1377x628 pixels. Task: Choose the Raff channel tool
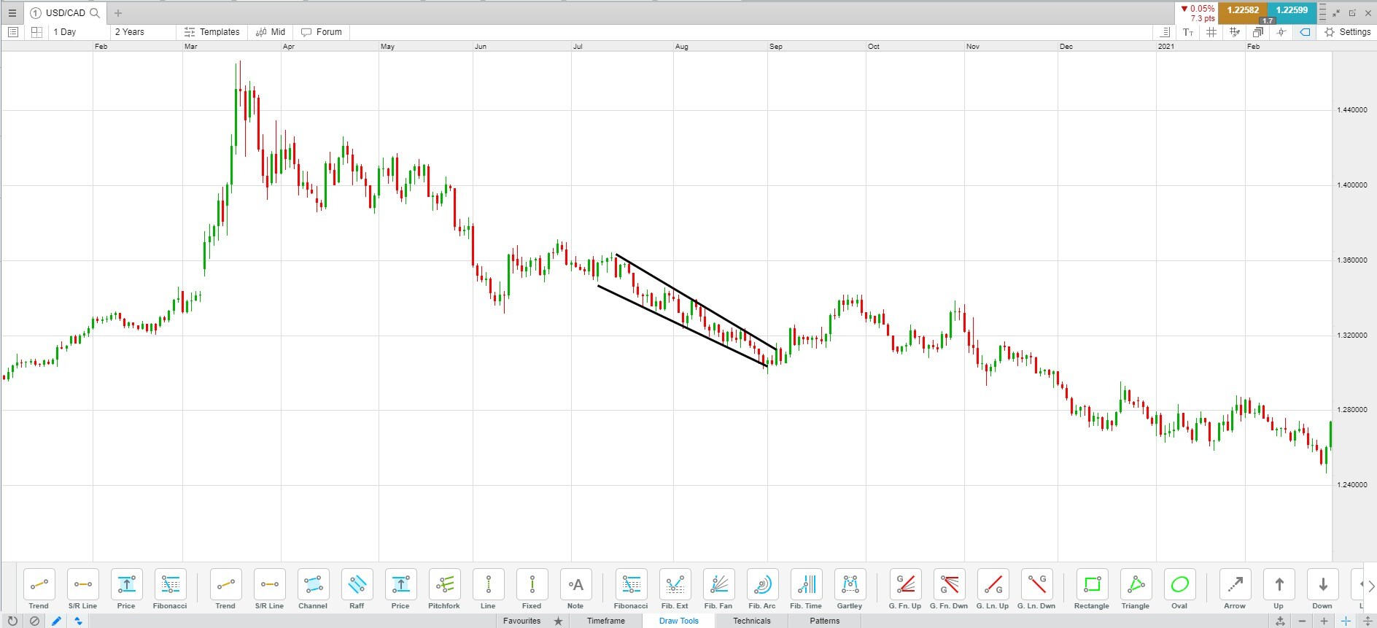(x=357, y=589)
